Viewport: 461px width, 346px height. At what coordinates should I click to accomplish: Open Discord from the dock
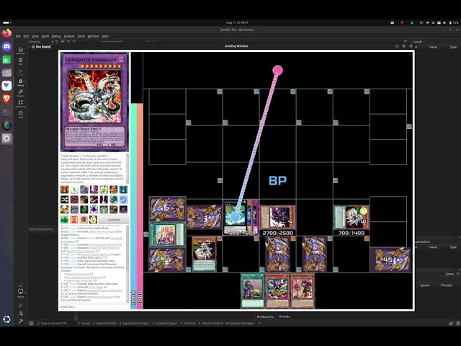point(6,46)
